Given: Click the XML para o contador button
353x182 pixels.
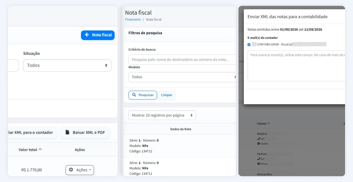Looking at the screenshot, I should (32, 132).
